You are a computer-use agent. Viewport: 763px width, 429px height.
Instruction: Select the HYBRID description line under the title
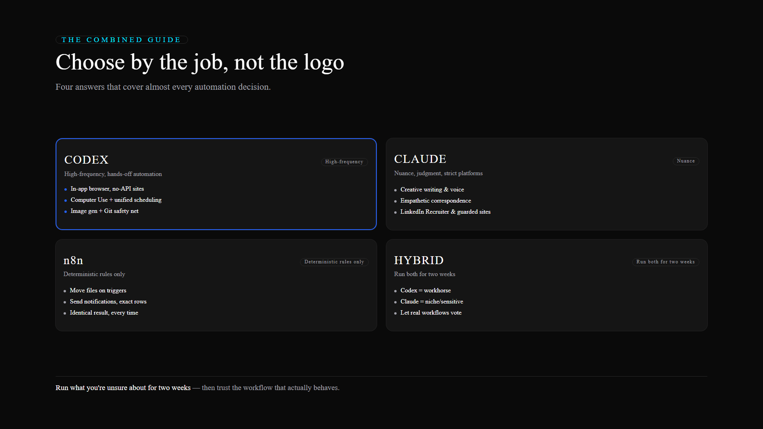pyautogui.click(x=425, y=274)
